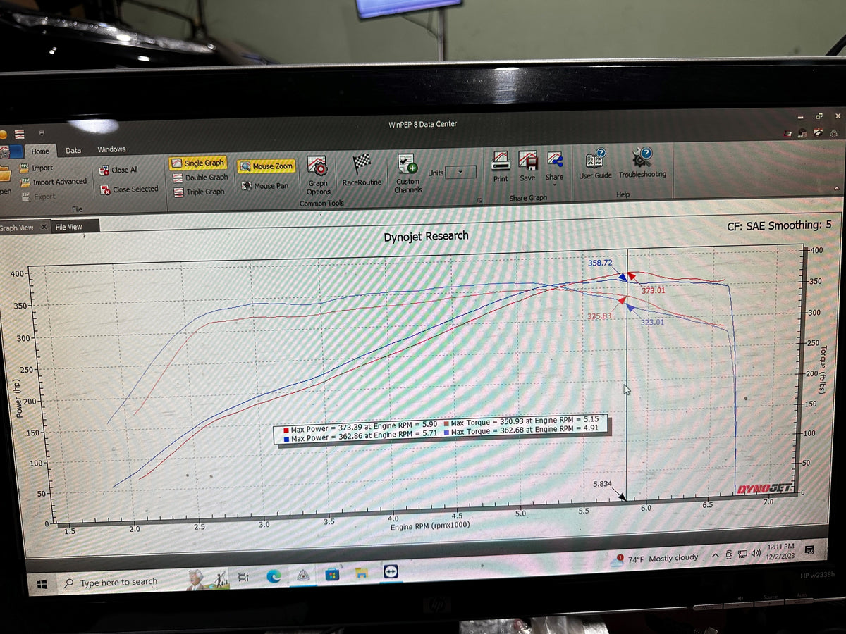The width and height of the screenshot is (846, 634).
Task: Select the File View tab
Action: [x=69, y=227]
